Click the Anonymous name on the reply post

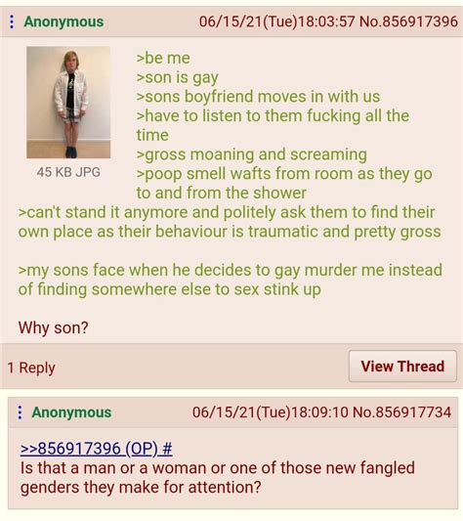tap(71, 412)
